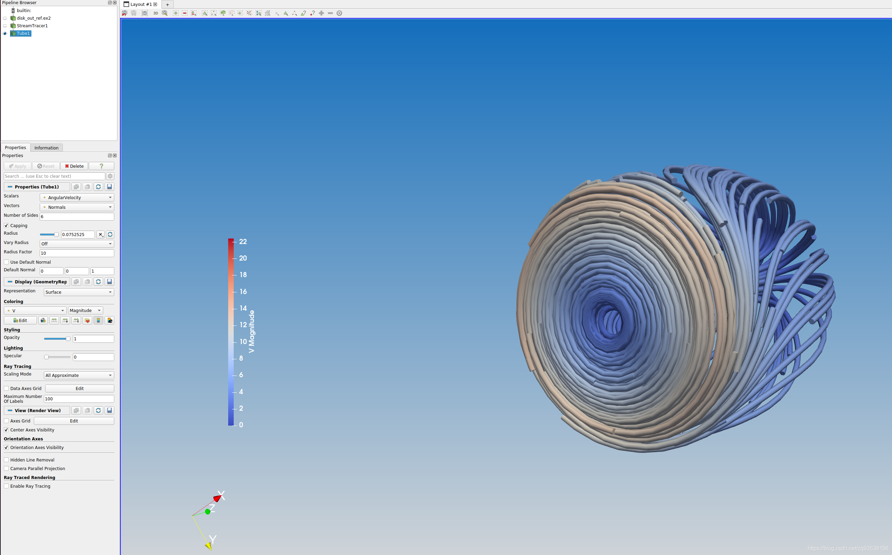Click the Save Screenshot camera icon
The height and width of the screenshot is (555, 892).
(x=145, y=13)
